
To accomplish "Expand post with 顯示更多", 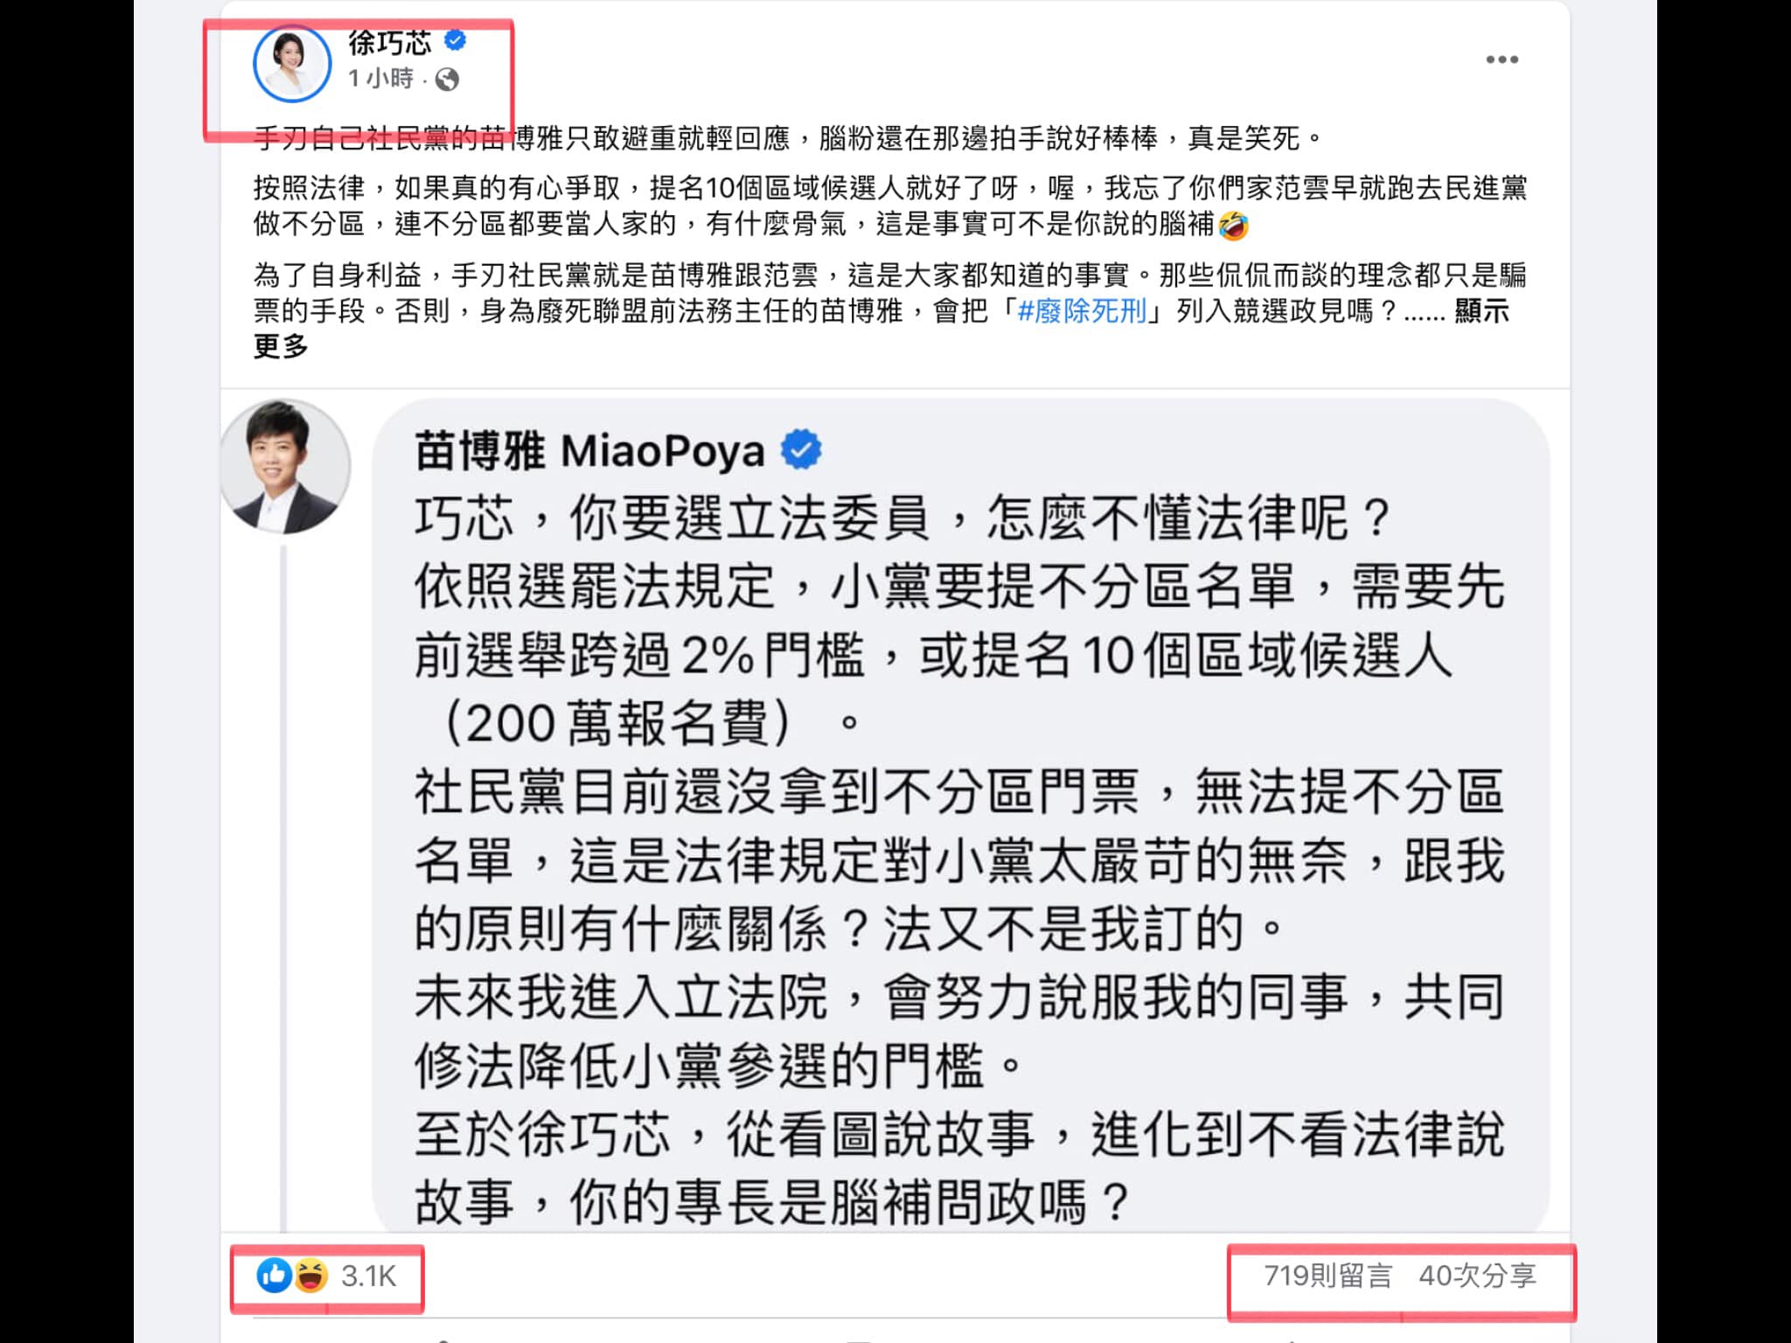I will [882, 329].
